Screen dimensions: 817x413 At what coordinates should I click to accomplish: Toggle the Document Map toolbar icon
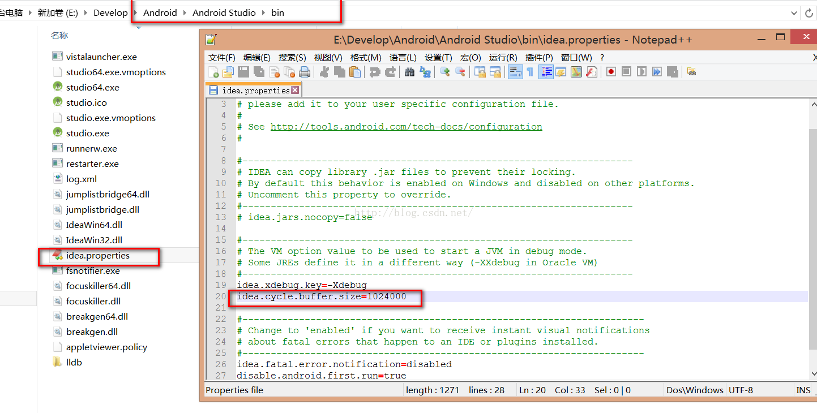coord(576,72)
